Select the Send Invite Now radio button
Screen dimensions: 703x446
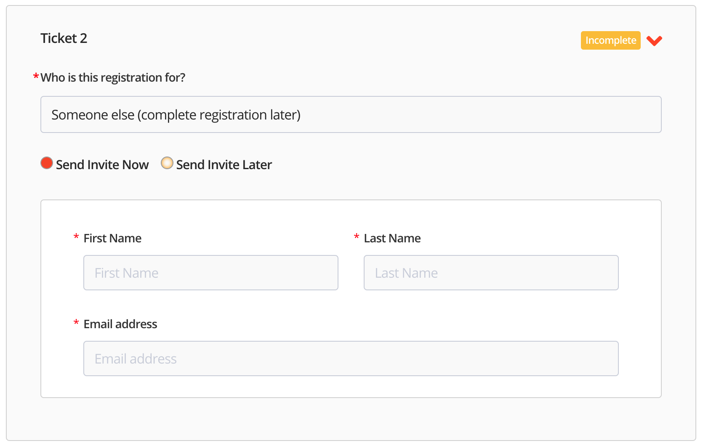pos(47,163)
